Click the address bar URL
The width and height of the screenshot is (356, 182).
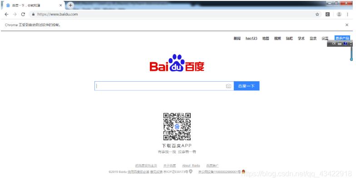[57, 15]
